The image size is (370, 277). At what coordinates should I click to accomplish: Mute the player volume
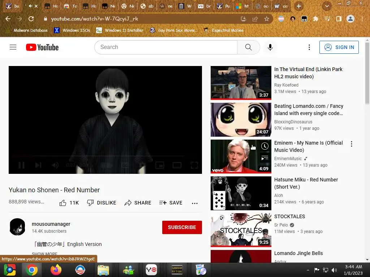pos(55,165)
